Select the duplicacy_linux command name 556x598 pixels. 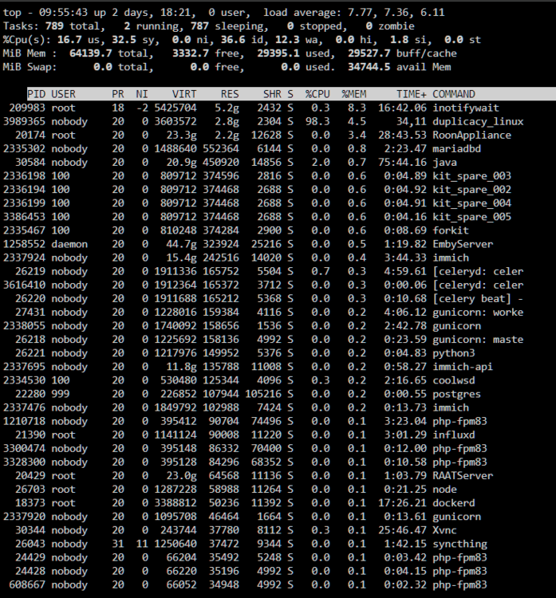(478, 122)
